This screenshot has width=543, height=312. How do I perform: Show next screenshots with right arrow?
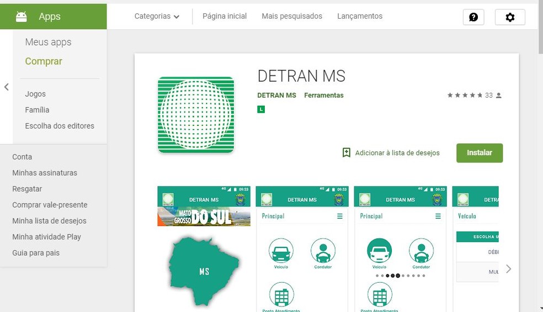(x=508, y=269)
